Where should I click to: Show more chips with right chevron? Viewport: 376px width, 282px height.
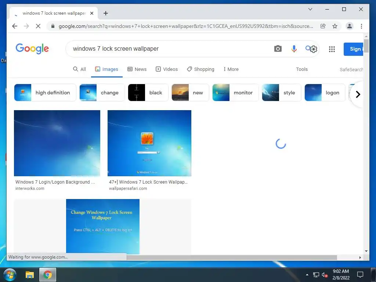[358, 94]
